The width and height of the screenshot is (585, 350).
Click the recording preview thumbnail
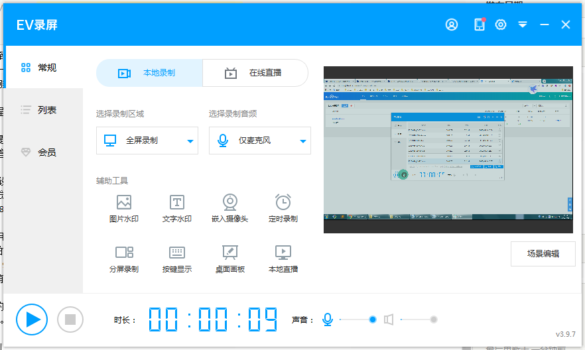coord(448,150)
